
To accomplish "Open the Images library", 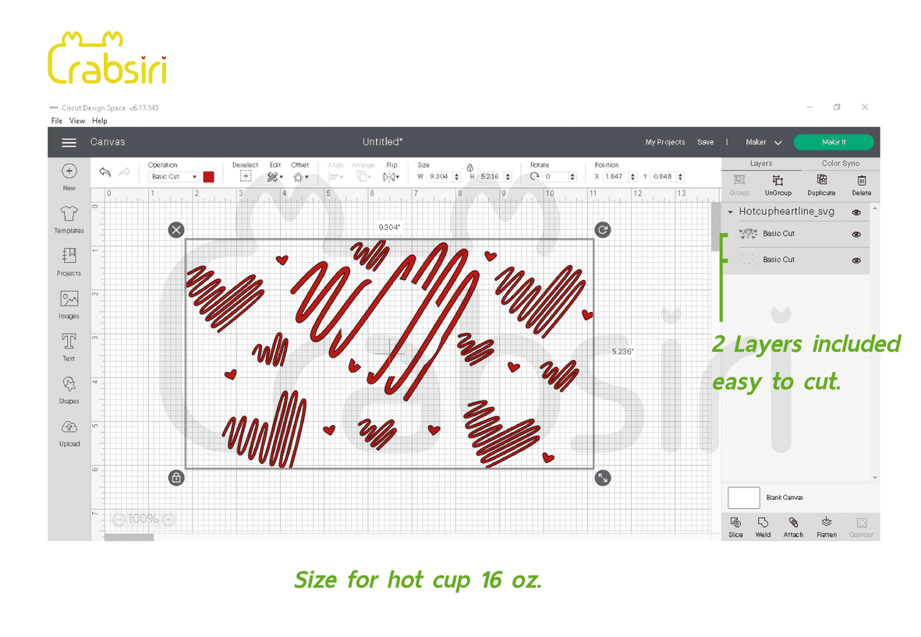I will pyautogui.click(x=69, y=304).
